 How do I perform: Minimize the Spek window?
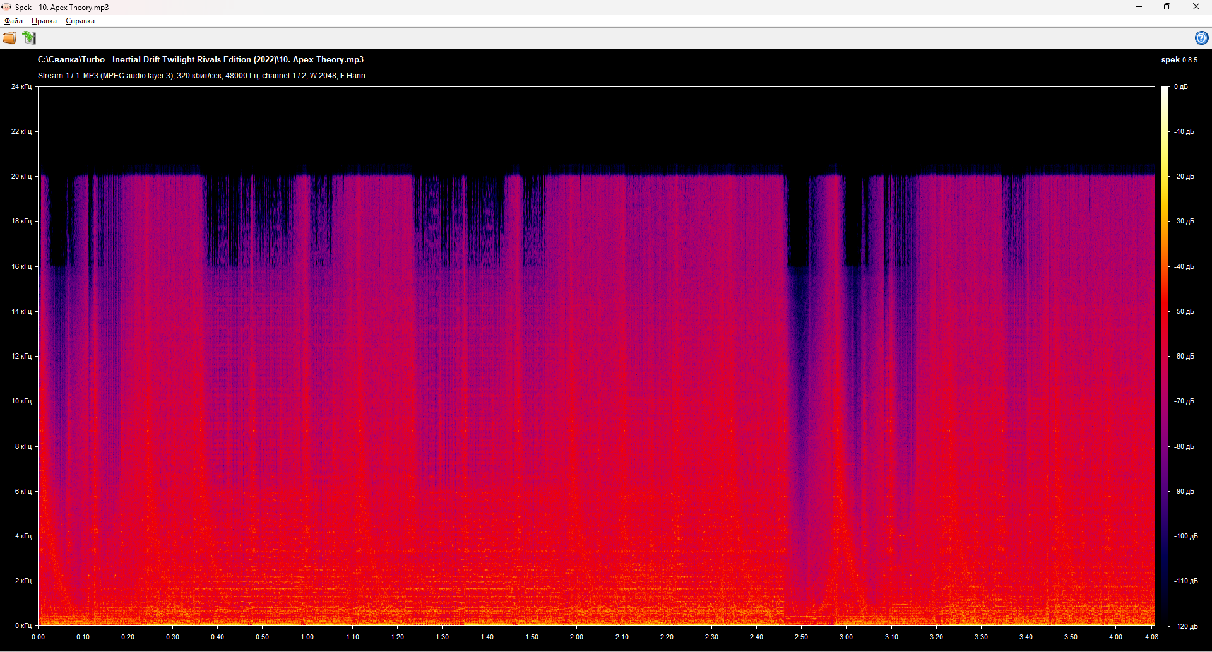(1139, 7)
